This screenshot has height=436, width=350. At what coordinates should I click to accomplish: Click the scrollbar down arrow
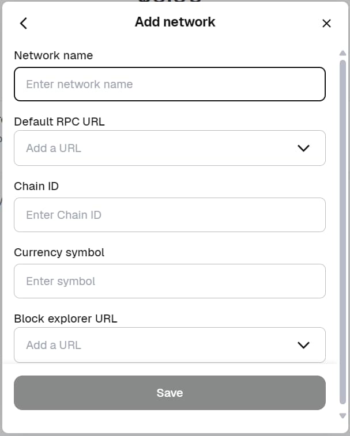click(x=343, y=415)
